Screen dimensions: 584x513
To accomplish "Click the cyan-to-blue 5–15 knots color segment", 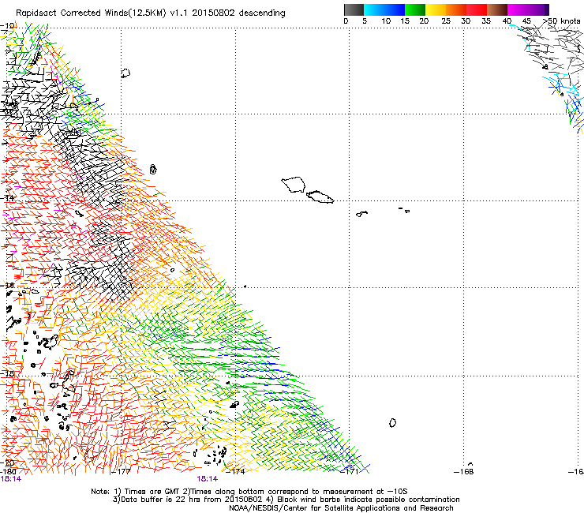I will 384,9.
